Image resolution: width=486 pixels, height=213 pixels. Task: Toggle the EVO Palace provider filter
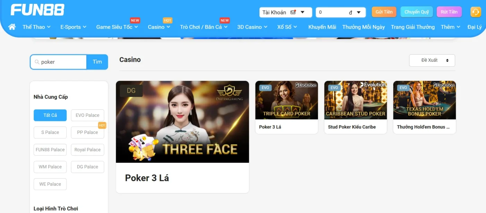click(87, 115)
